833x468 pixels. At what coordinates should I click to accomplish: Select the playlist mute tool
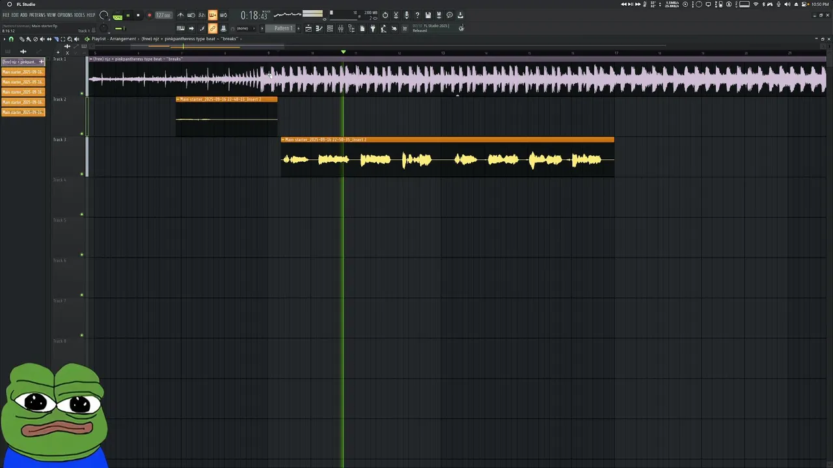(x=42, y=38)
